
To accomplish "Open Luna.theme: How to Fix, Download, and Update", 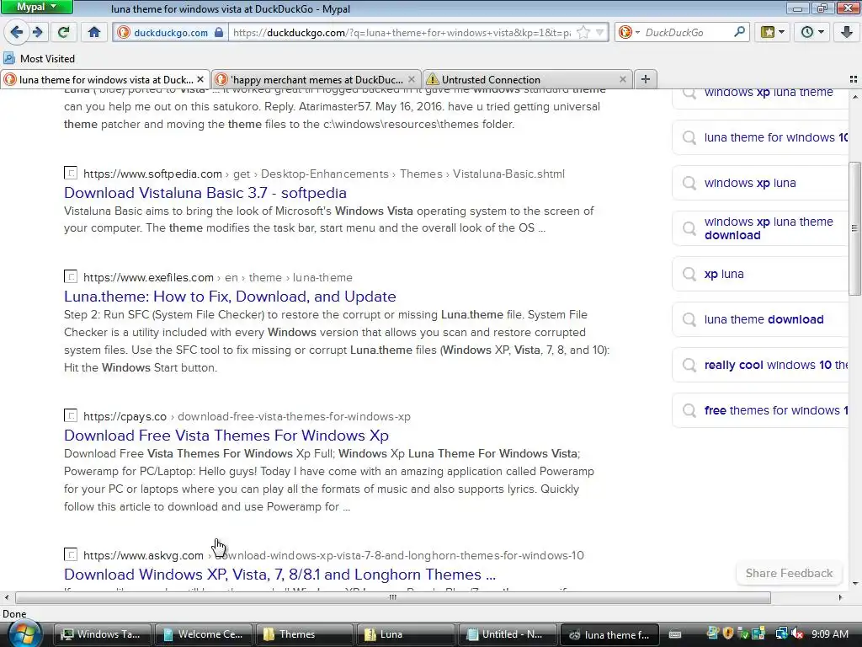I will pos(230,296).
